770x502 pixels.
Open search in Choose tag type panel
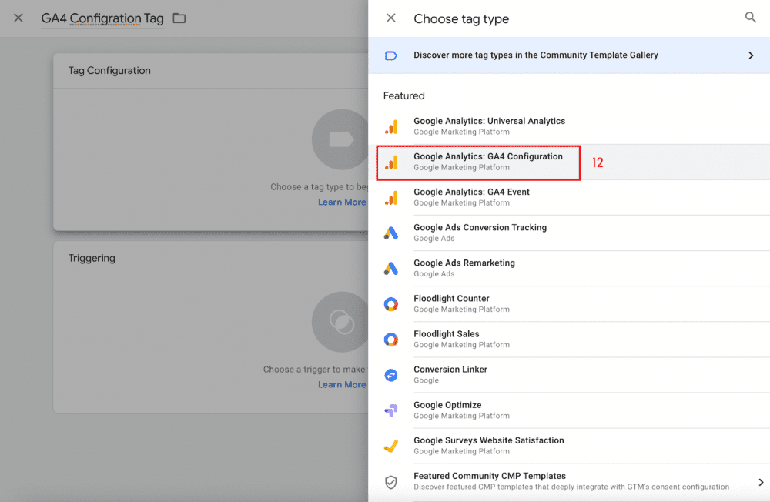[750, 18]
